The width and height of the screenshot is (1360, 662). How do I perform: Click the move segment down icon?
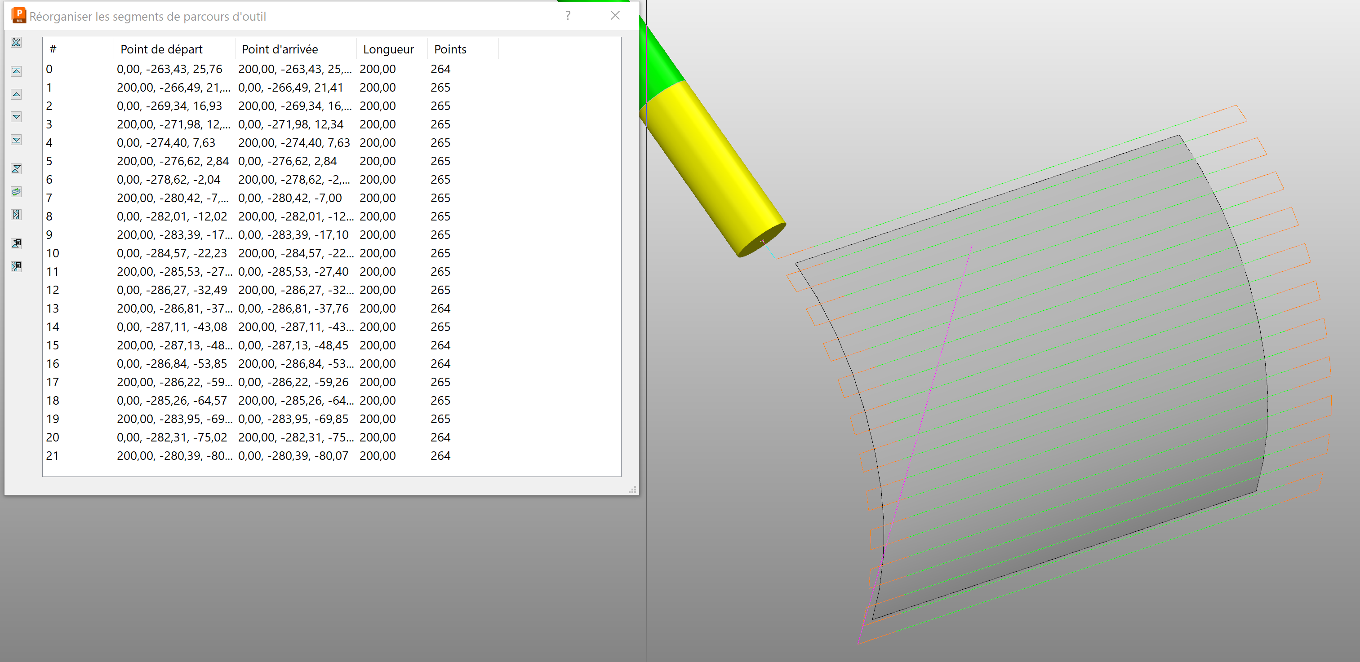coord(16,117)
